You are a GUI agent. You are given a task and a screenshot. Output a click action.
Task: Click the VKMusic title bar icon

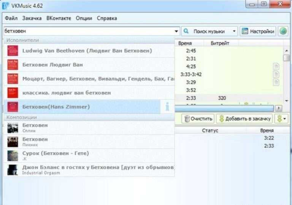coord(5,6)
